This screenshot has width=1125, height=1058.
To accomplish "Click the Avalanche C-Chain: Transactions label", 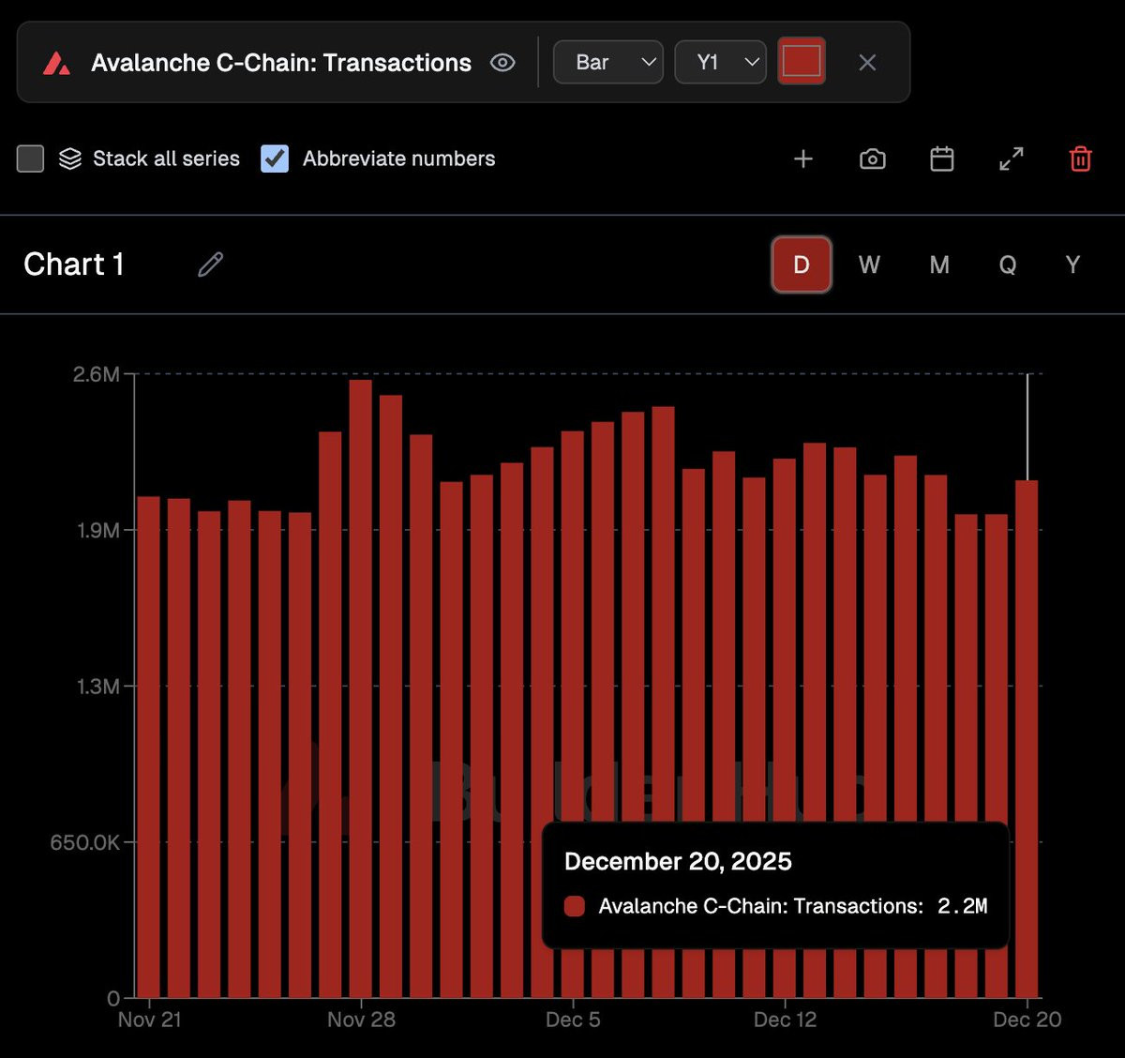I will coord(281,63).
